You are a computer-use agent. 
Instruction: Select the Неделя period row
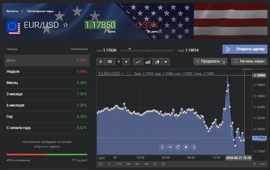tap(47, 72)
